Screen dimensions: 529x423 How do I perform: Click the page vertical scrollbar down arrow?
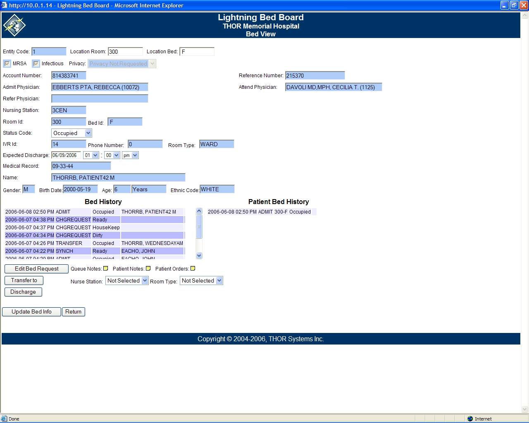[525, 410]
